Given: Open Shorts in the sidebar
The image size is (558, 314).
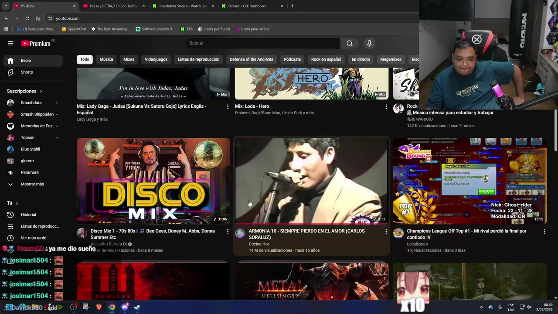Looking at the screenshot, I should pyautogui.click(x=34, y=72).
